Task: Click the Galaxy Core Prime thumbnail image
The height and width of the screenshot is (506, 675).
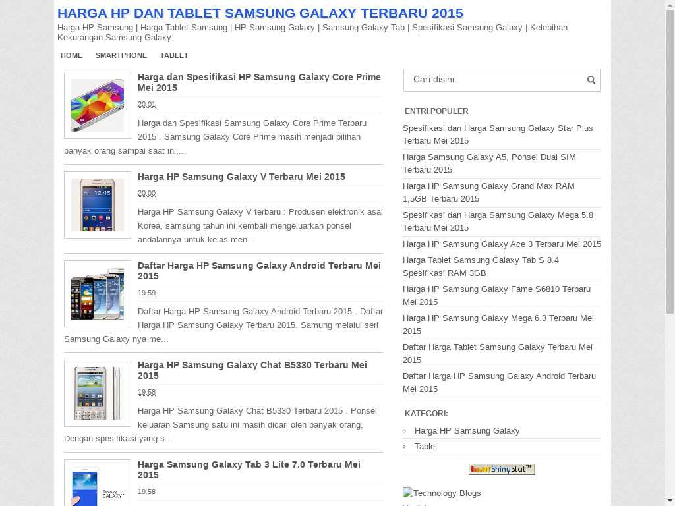Action: click(x=98, y=105)
